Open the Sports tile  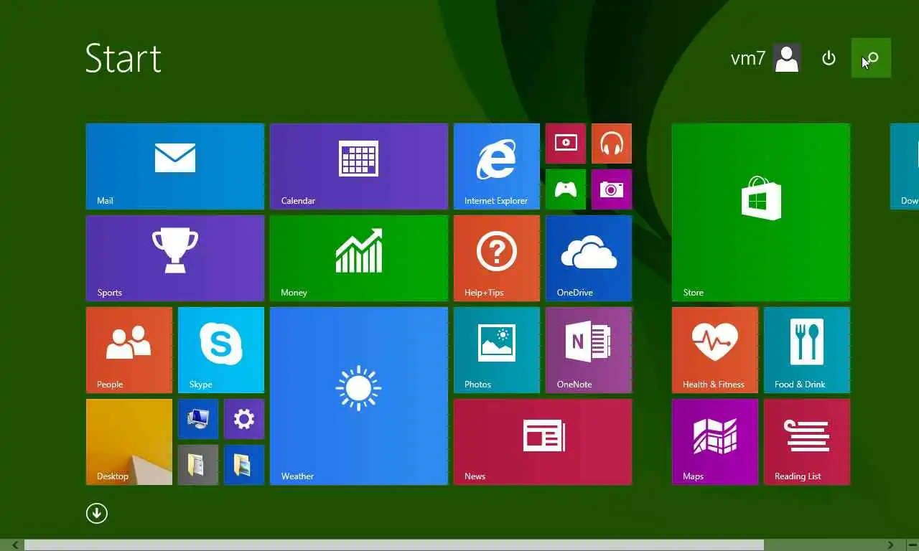[175, 258]
